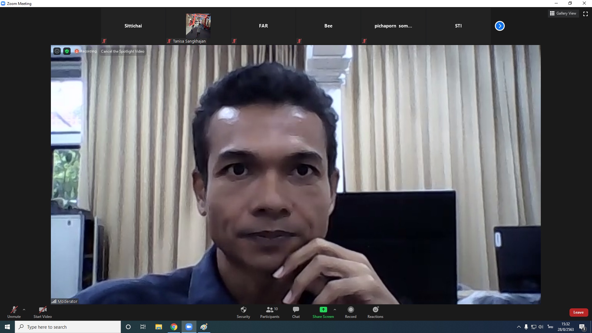Click the green encryption shield icon

click(x=67, y=51)
